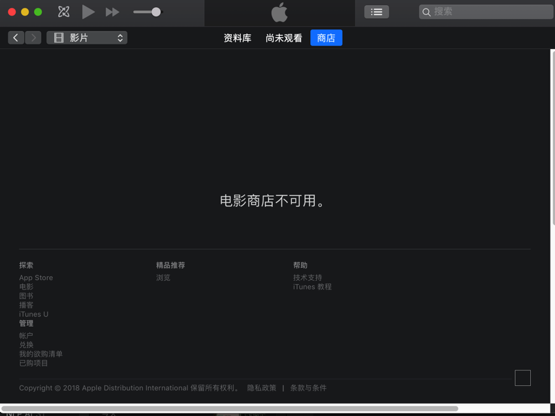Go forward with the right chevron button
The height and width of the screenshot is (416, 555).
pyautogui.click(x=33, y=37)
